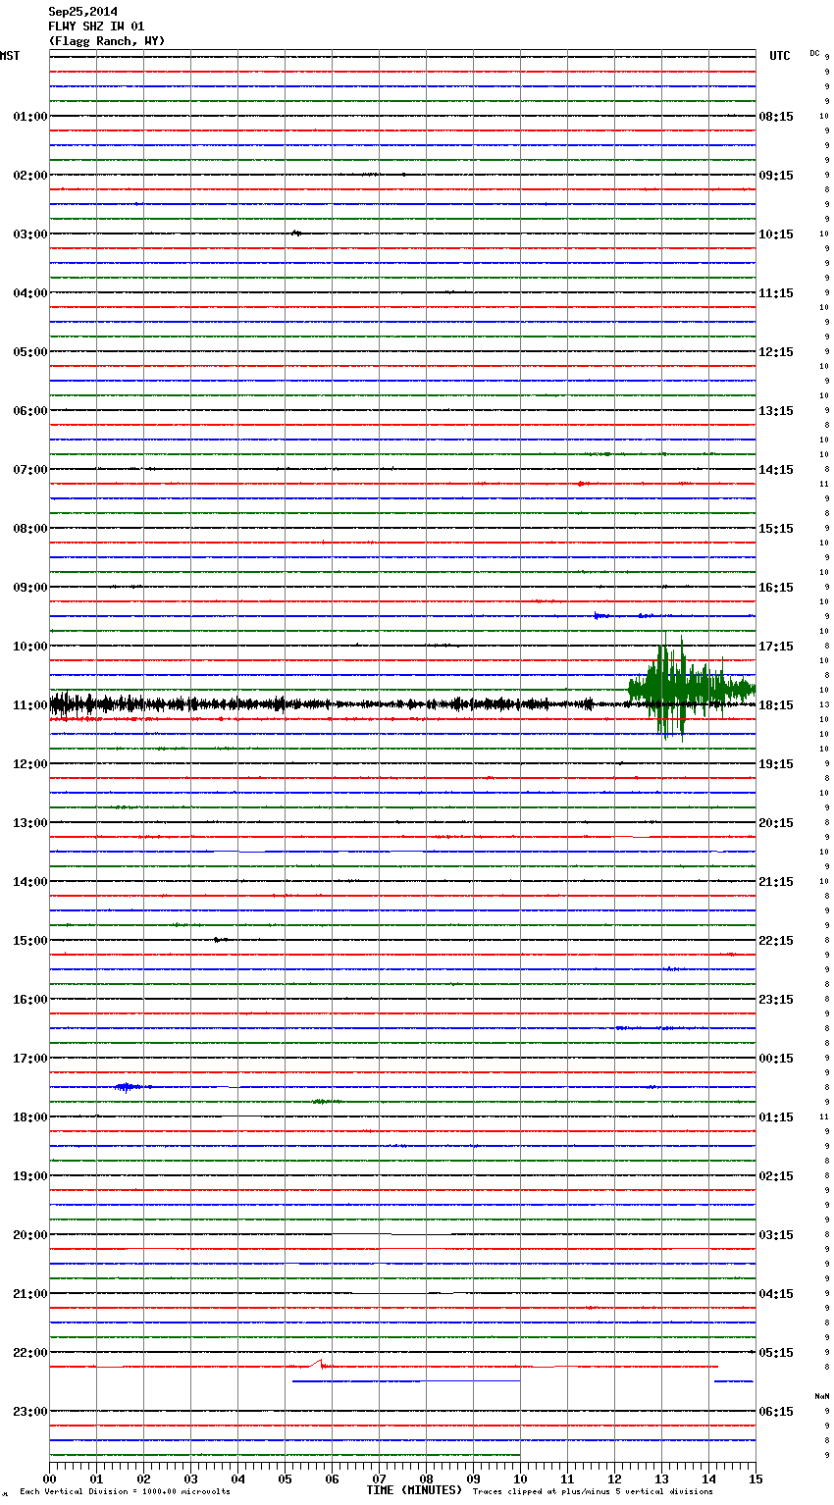Click the date label Sep25,2014

83,12
